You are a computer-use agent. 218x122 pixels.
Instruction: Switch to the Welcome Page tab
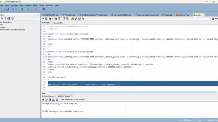point(183,15)
